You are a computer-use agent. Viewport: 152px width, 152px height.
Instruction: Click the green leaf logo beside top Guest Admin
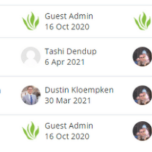point(31,21)
